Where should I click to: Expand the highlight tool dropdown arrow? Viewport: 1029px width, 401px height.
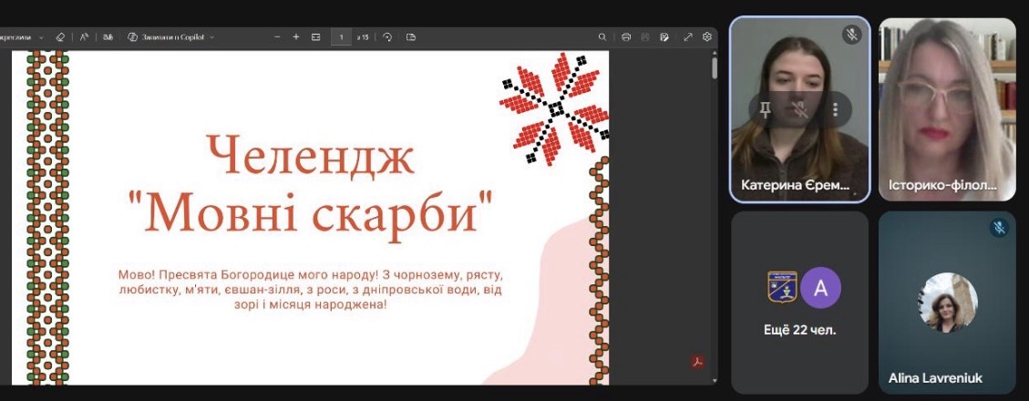click(41, 37)
